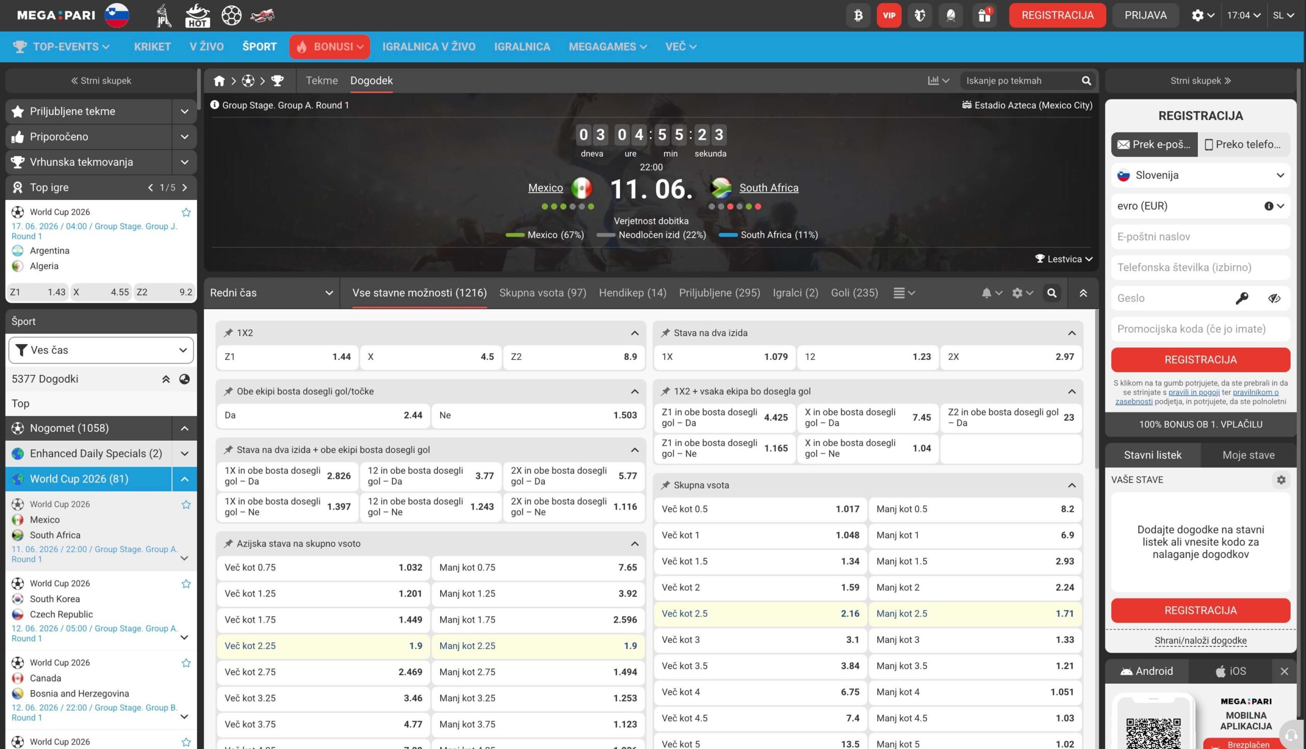
Task: Open the Shrani/naloži dogodke link
Action: tap(1200, 640)
